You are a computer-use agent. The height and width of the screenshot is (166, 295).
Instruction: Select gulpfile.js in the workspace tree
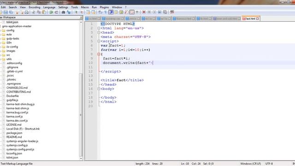(x=12, y=100)
